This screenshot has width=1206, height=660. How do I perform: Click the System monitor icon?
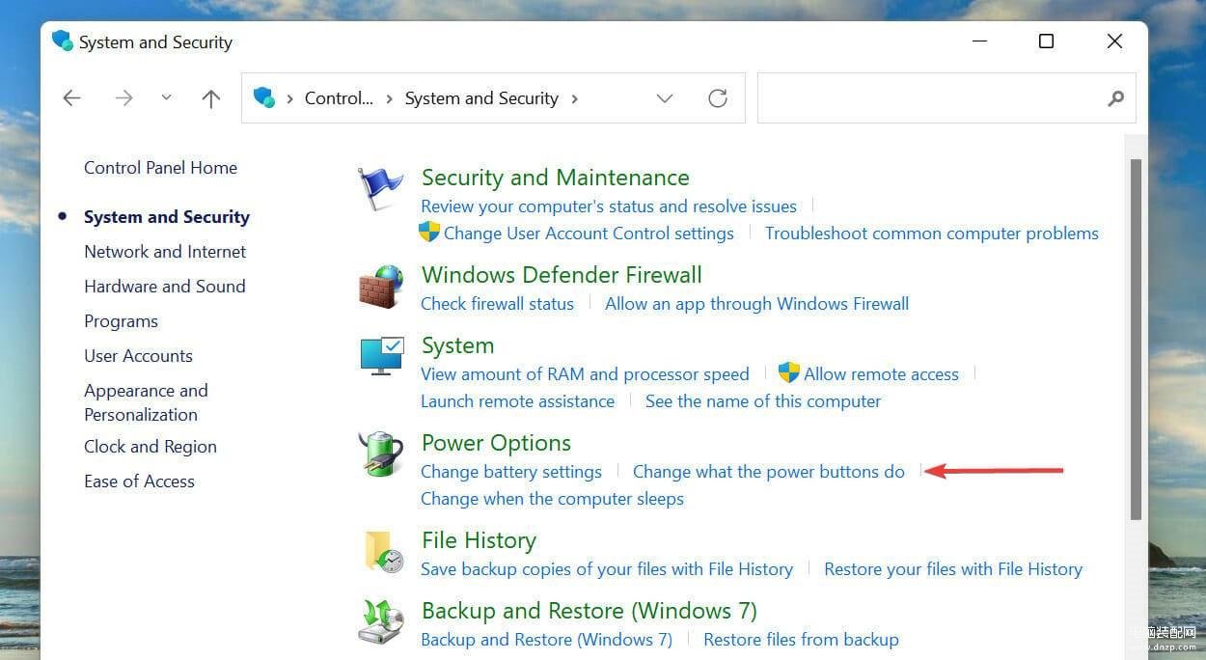tap(381, 356)
